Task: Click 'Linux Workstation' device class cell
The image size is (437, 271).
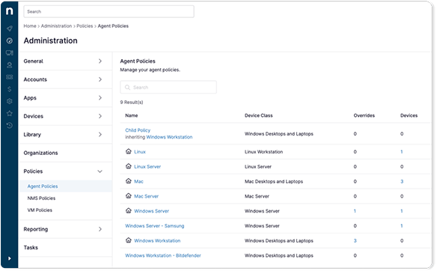Action: [x=263, y=152]
